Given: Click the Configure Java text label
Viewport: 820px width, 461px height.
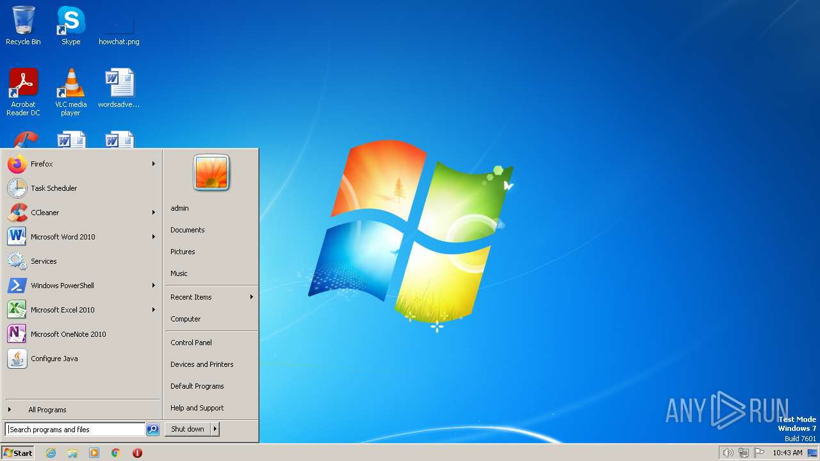Looking at the screenshot, I should point(54,359).
